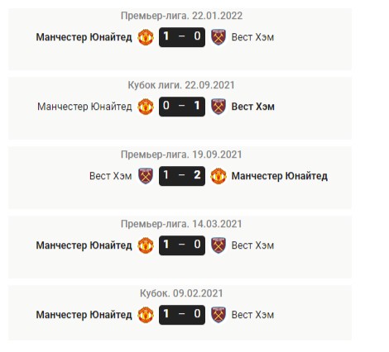Image resolution: width=389 pixels, height=352 pixels.
Task: Click bold Манчестер Юнайтед name in 19.09.2021 match
Action: (280, 176)
